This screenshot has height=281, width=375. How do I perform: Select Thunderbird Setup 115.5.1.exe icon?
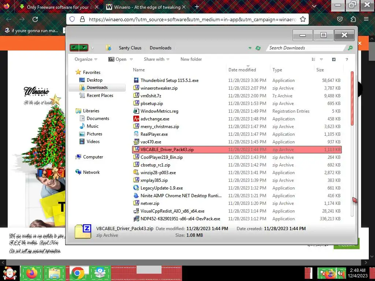tap(136, 80)
